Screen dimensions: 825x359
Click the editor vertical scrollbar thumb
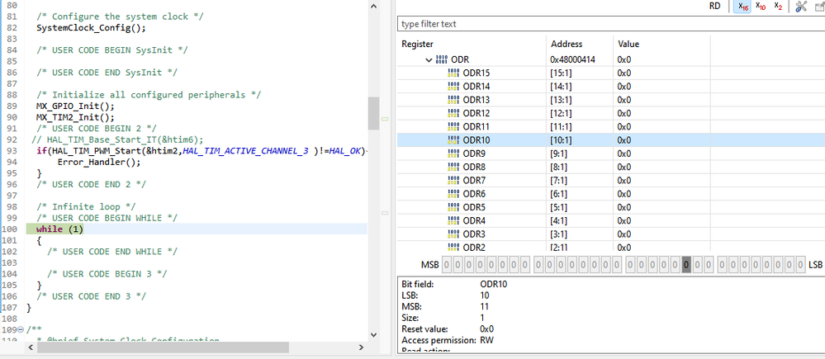373,113
